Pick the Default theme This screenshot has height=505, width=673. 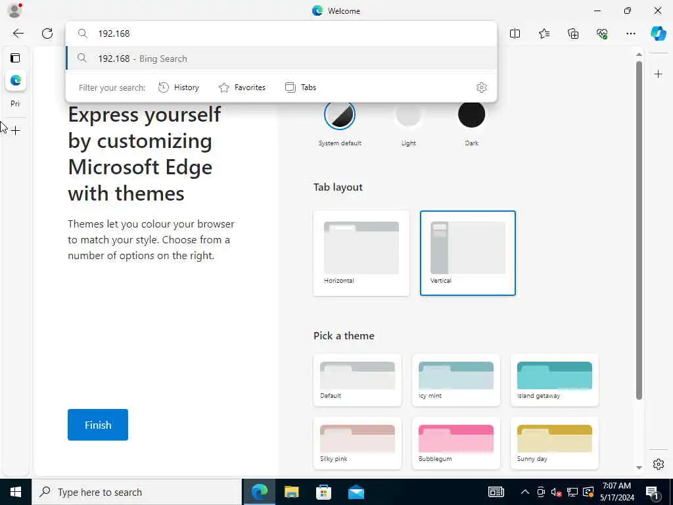pos(358,380)
